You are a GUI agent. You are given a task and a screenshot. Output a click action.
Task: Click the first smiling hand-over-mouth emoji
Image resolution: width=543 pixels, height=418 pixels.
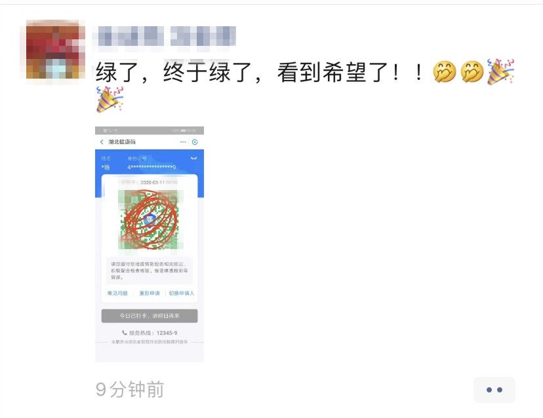(445, 72)
